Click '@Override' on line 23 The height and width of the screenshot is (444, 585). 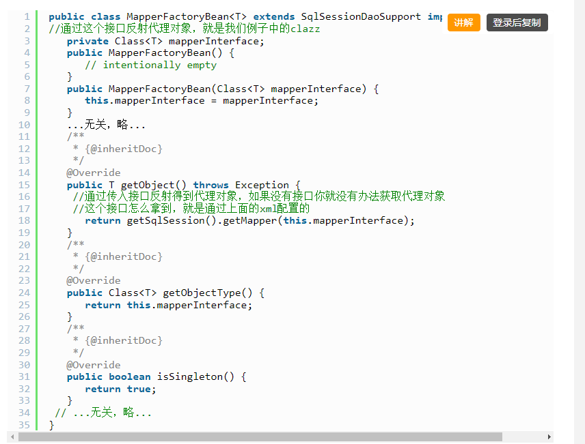click(94, 280)
